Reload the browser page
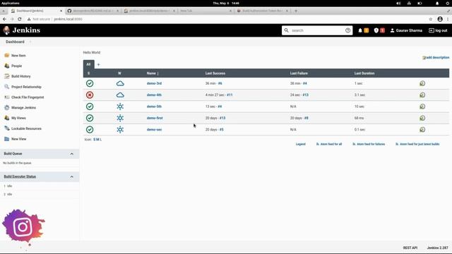Image resolution: width=452 pixels, height=254 pixels. (20, 19)
